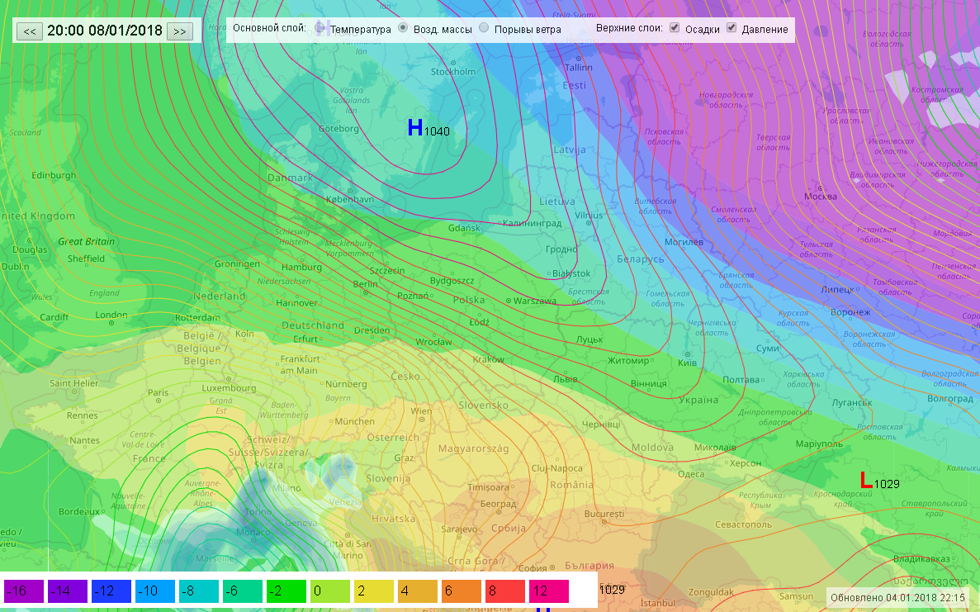
Task: Click København on the map
Action: click(350, 199)
